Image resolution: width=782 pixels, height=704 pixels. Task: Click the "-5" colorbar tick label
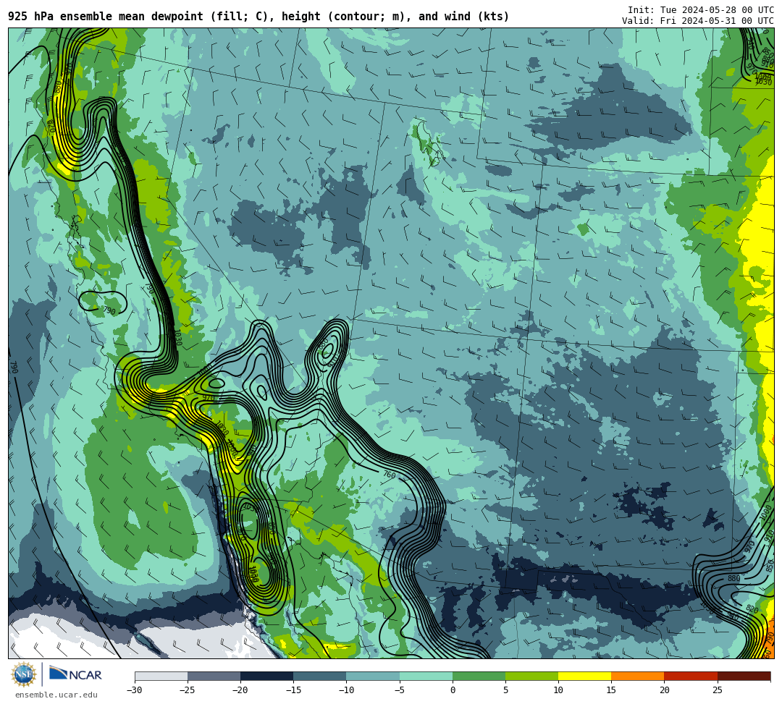[x=400, y=690]
